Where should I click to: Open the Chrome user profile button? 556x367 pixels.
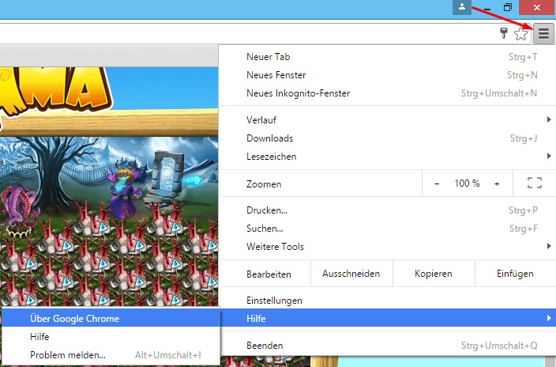462,7
